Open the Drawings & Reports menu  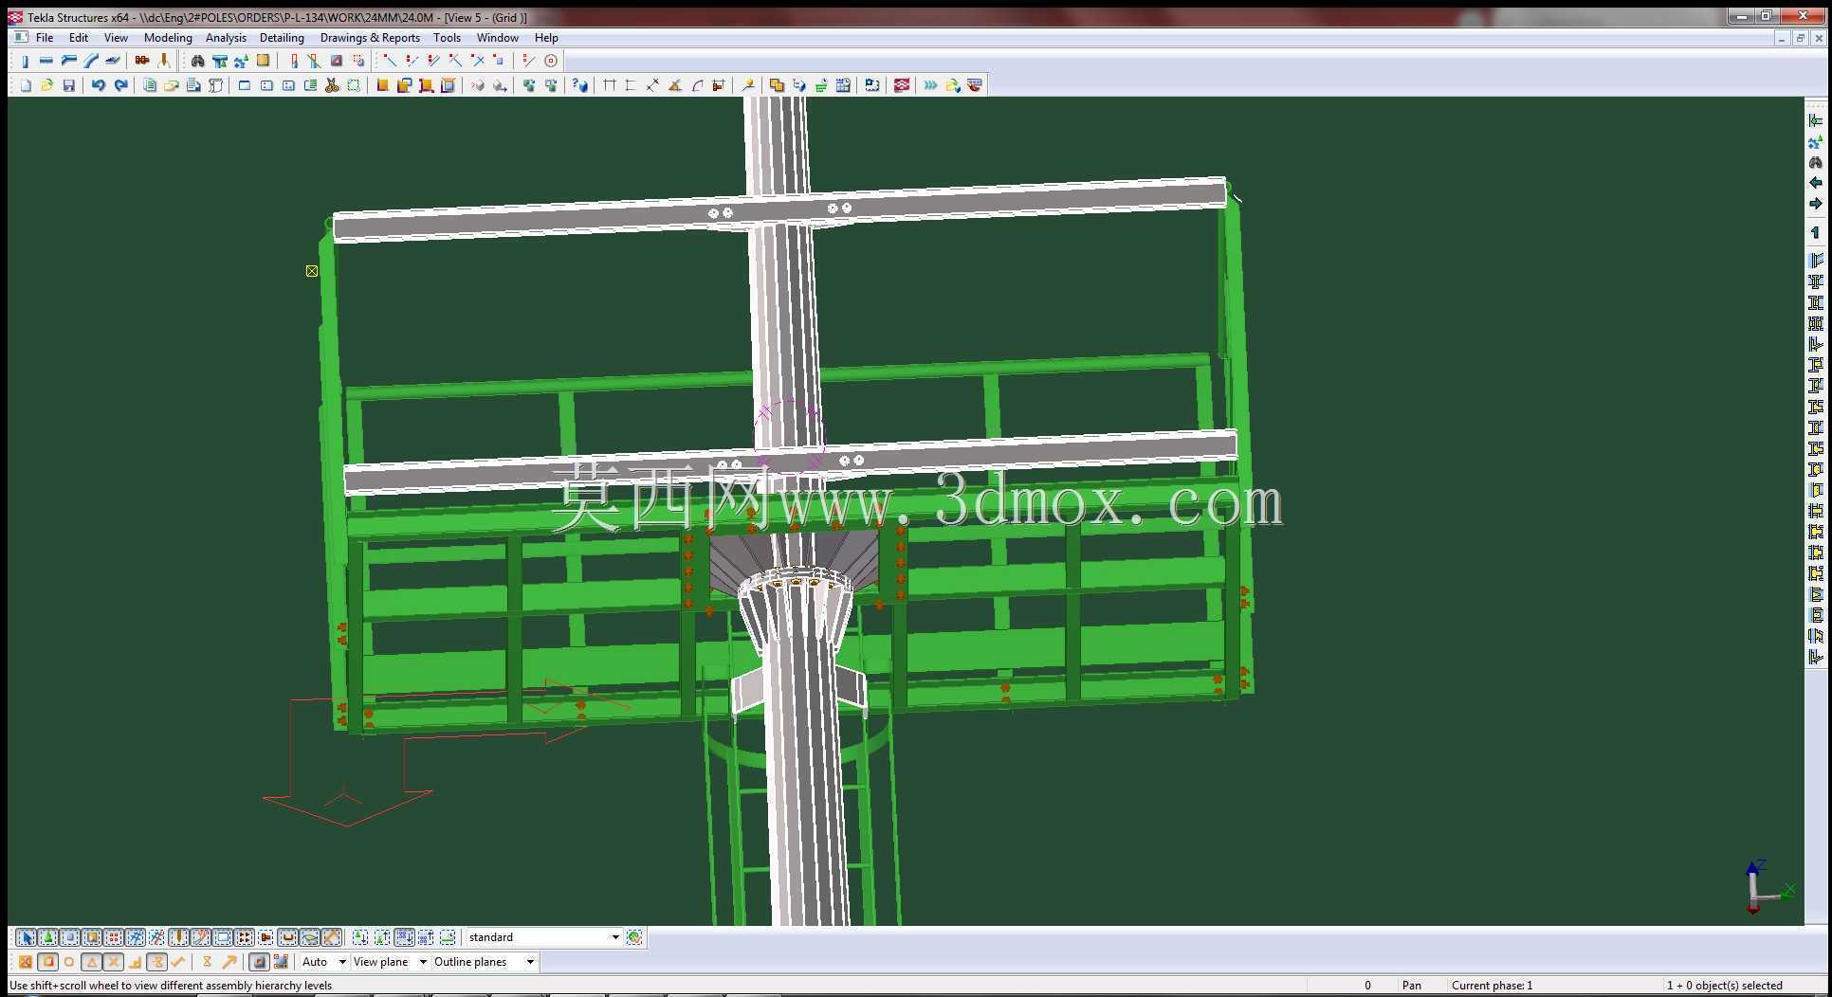click(370, 38)
